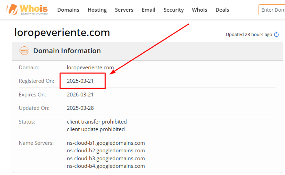Open the Deals navigation item
Image resolution: width=285 pixels, height=175 pixels.
(222, 10)
